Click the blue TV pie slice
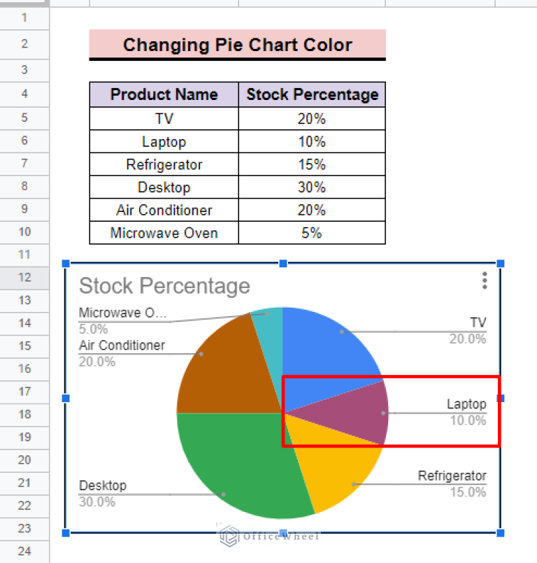Image resolution: width=537 pixels, height=563 pixels. click(x=329, y=343)
